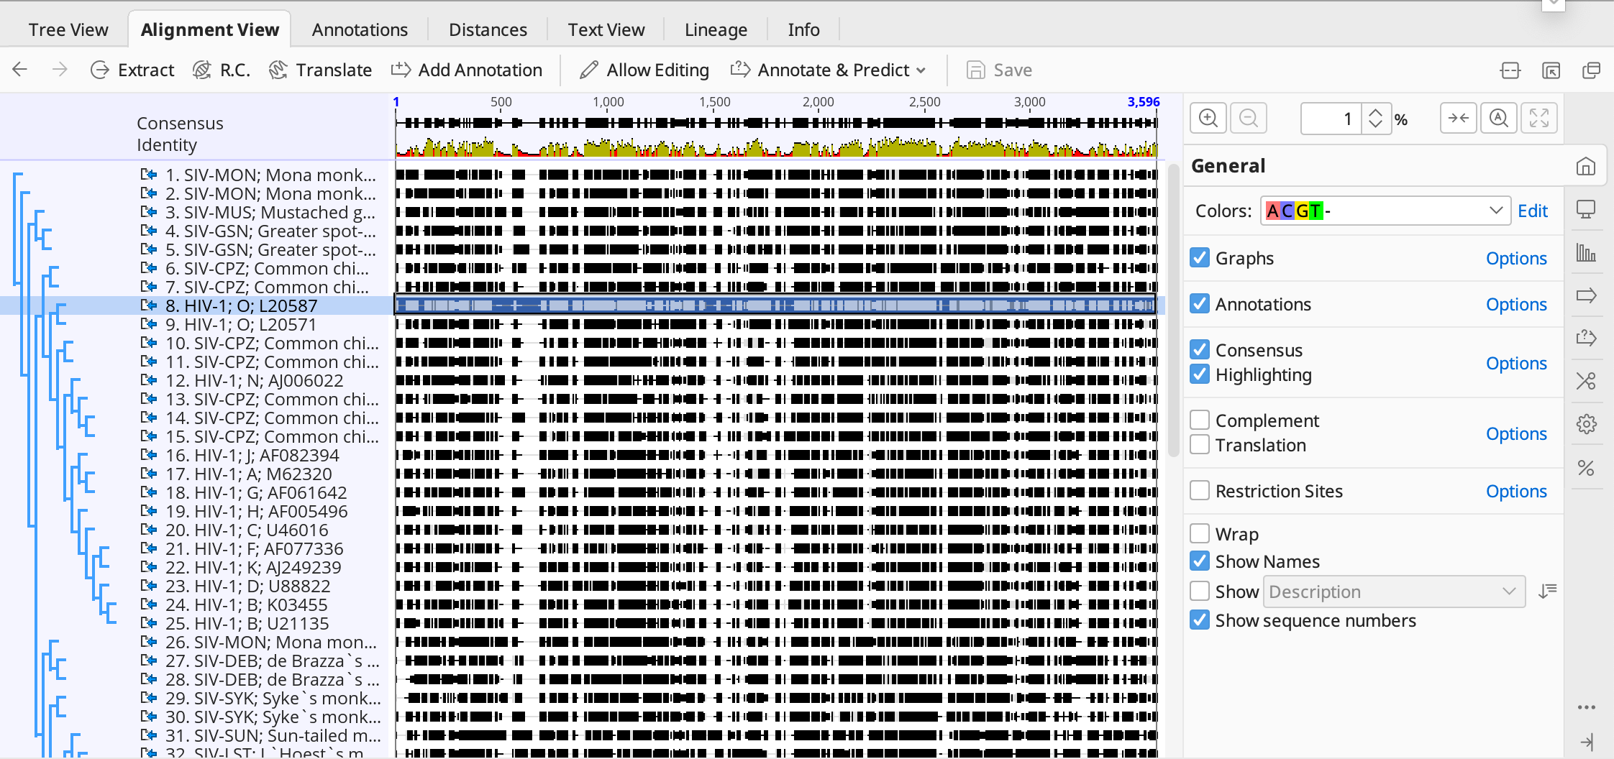Open the statistics percent sidebar icon
The width and height of the screenshot is (1614, 759).
[1586, 469]
